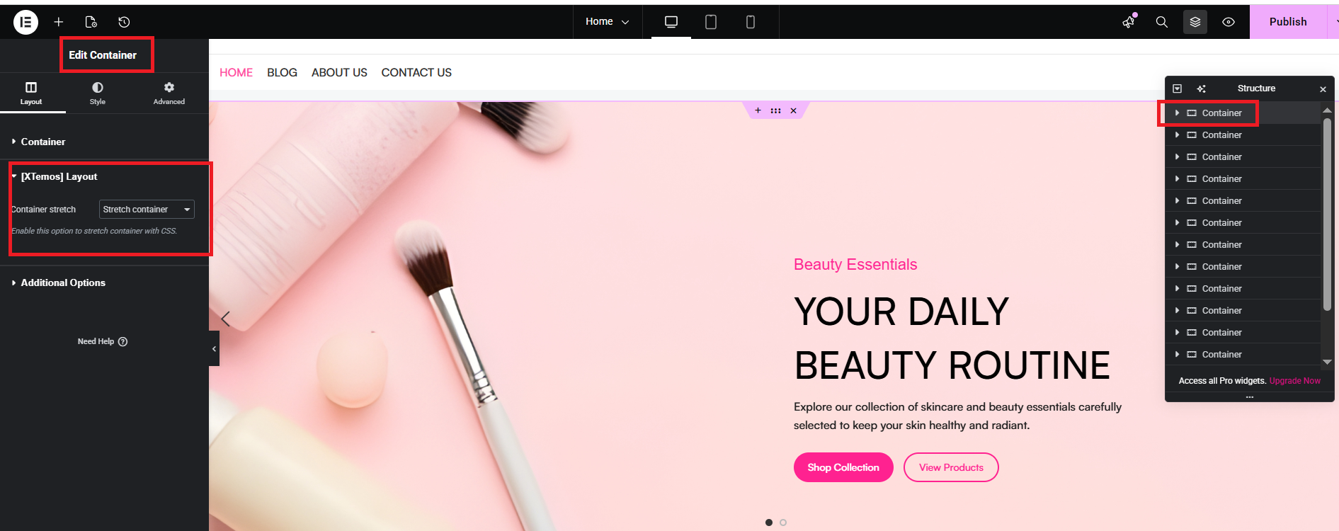Image resolution: width=1339 pixels, height=531 pixels.
Task: Click the 'Beauty Essentials' subtitle text
Action: (855, 265)
